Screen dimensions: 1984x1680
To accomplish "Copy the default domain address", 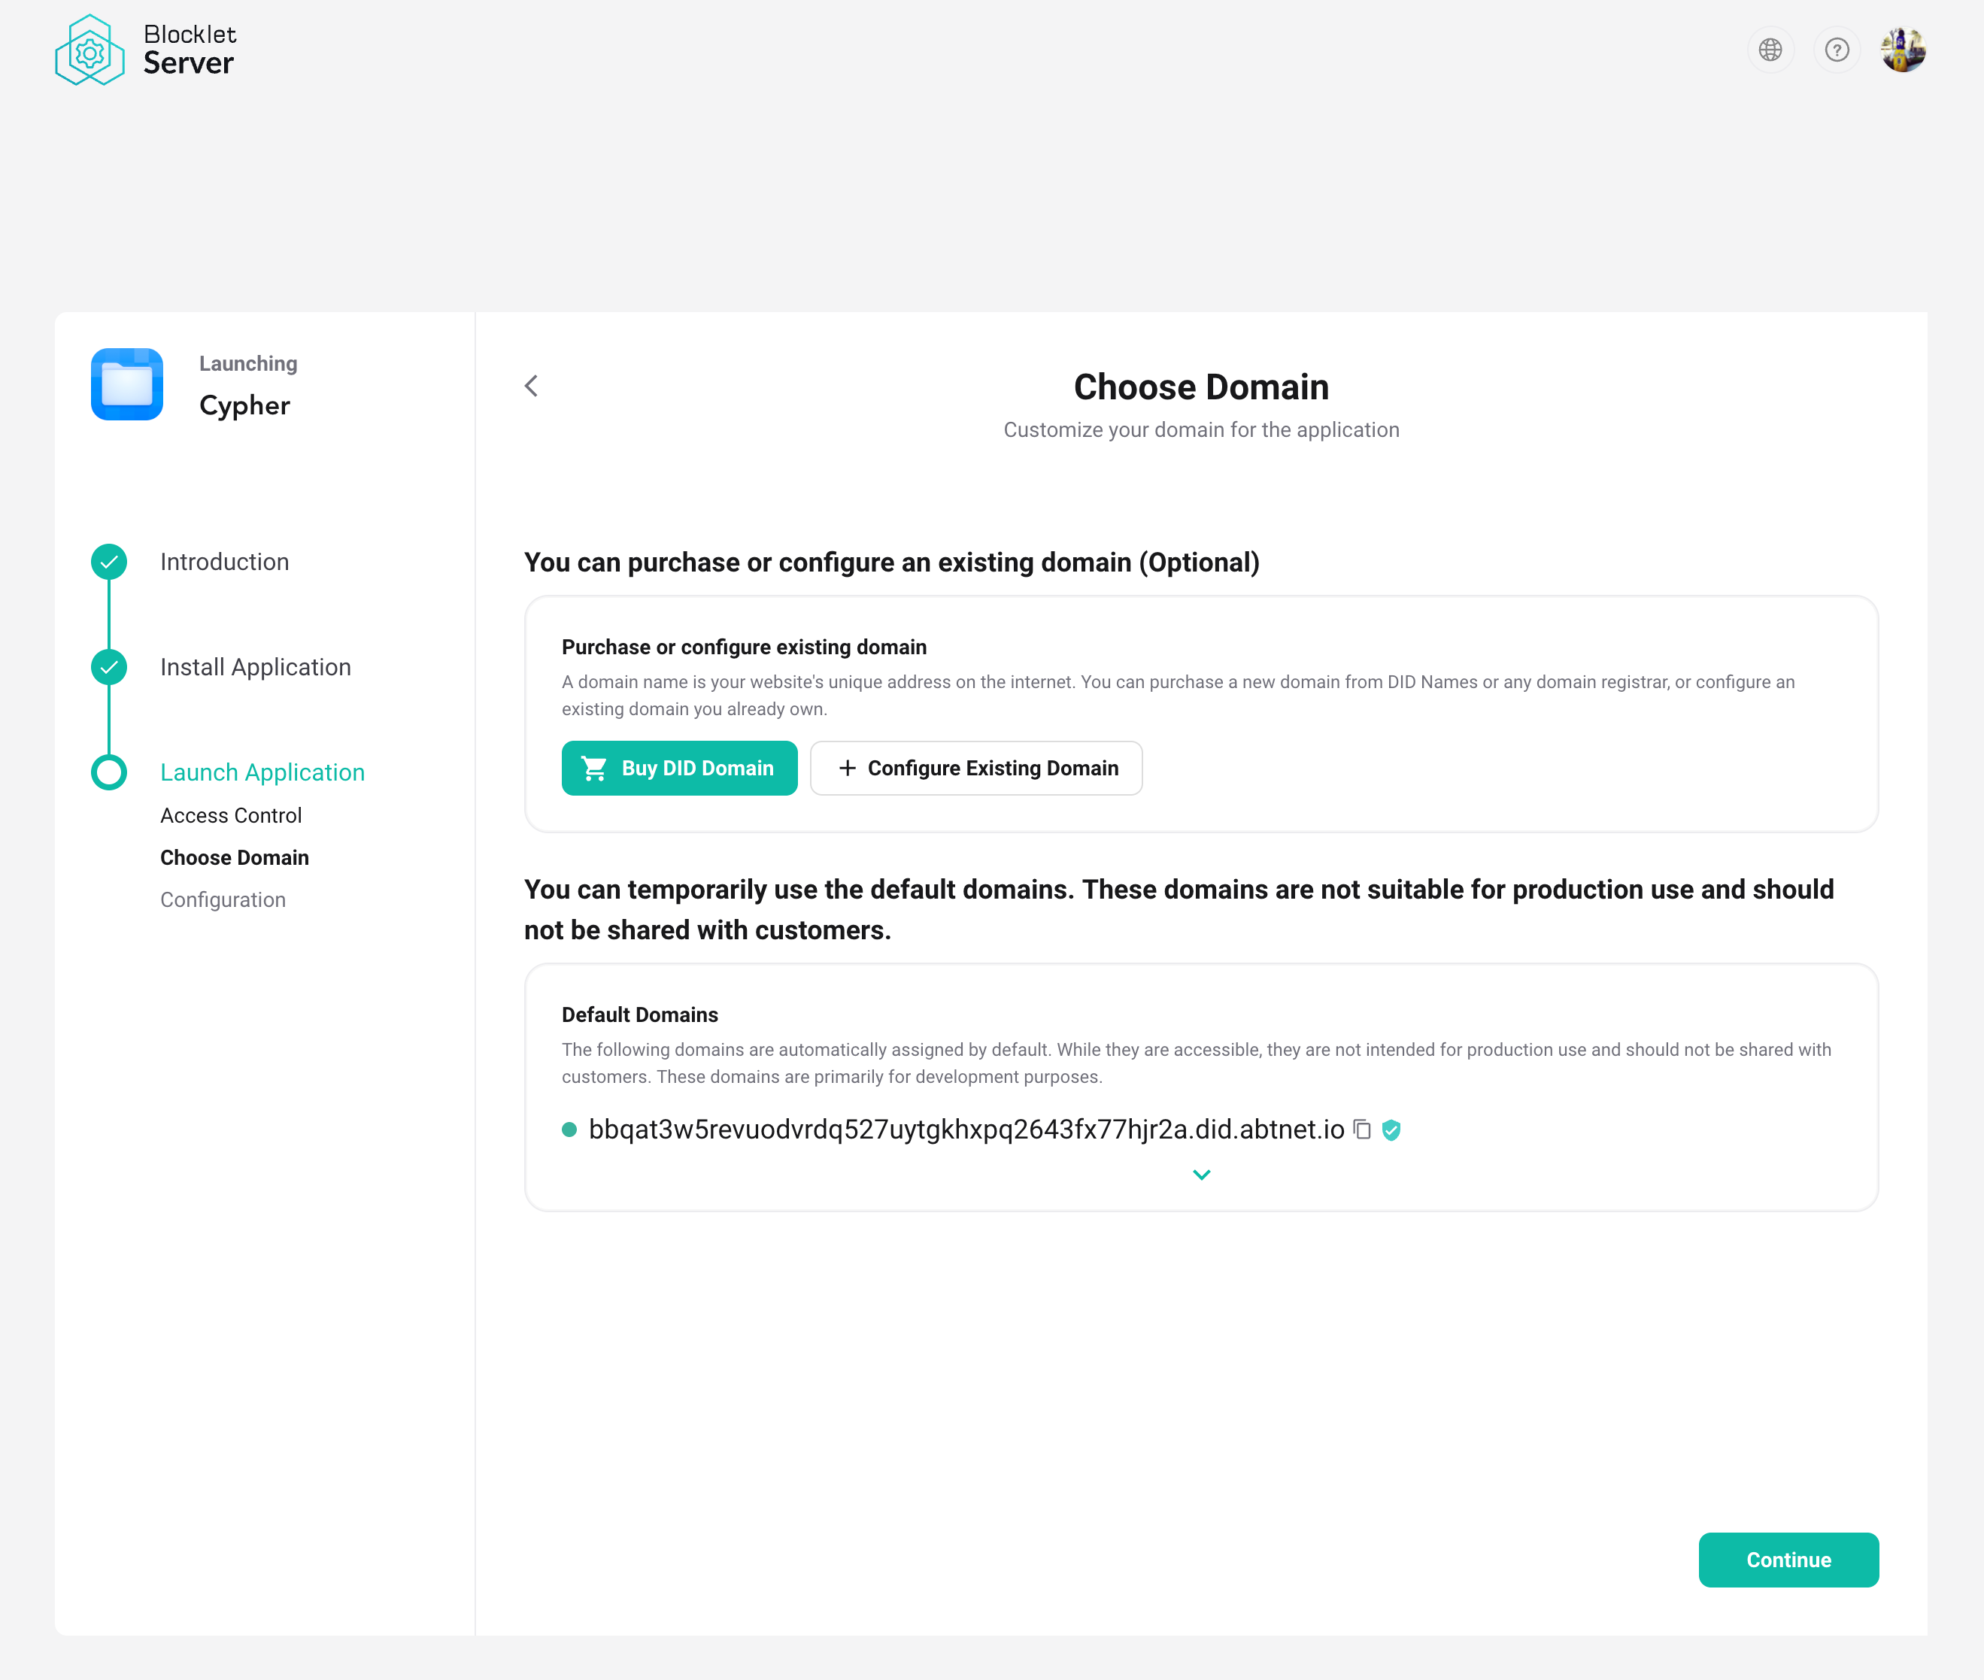I will pos(1362,1130).
